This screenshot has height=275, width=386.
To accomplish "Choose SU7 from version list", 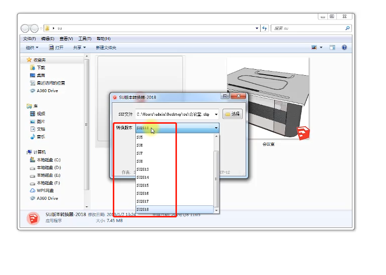I will click(x=174, y=153).
